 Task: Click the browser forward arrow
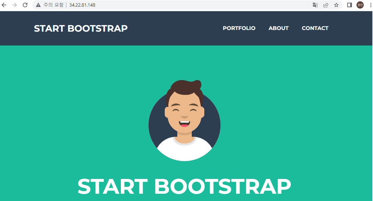pos(15,5)
